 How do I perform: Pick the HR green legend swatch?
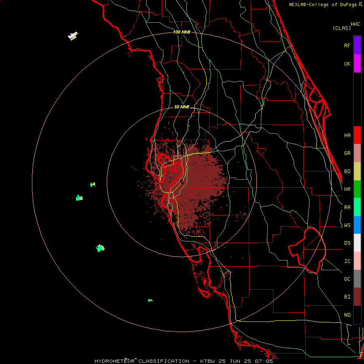tap(357, 189)
